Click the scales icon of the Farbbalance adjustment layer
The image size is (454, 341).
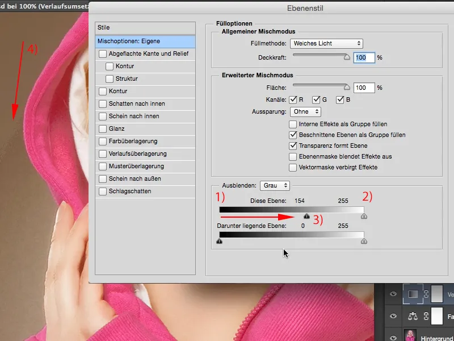[413, 315]
